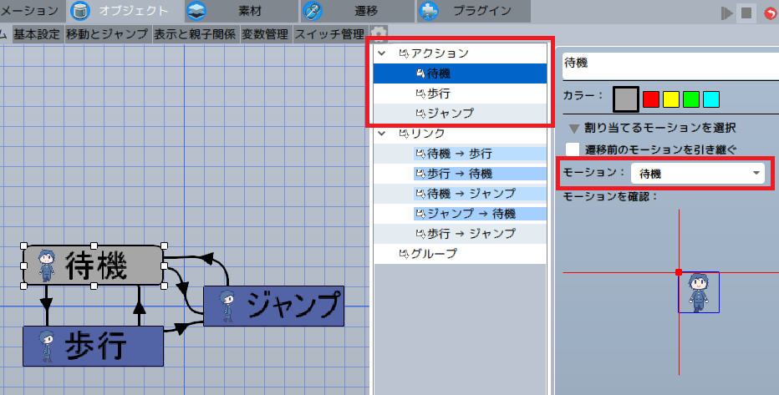
Task: Switch to the 素材 tab
Action: [x=241, y=11]
